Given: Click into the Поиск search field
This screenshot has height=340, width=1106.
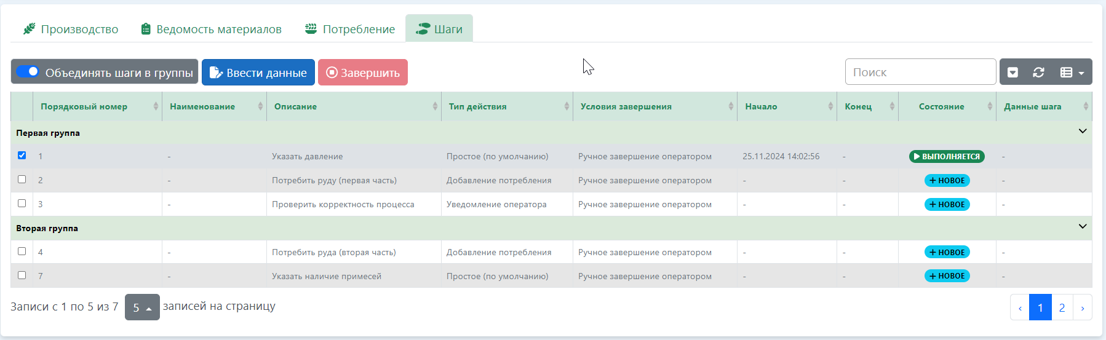Looking at the screenshot, I should [920, 72].
